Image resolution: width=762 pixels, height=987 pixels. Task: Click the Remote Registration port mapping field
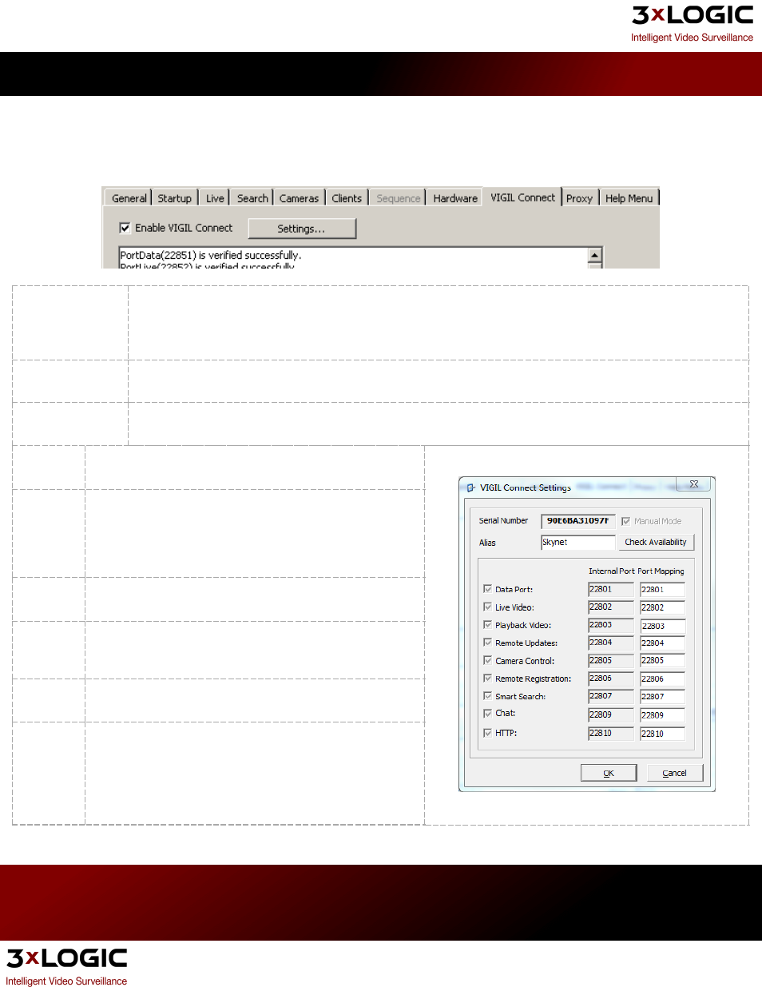pyautogui.click(x=662, y=679)
